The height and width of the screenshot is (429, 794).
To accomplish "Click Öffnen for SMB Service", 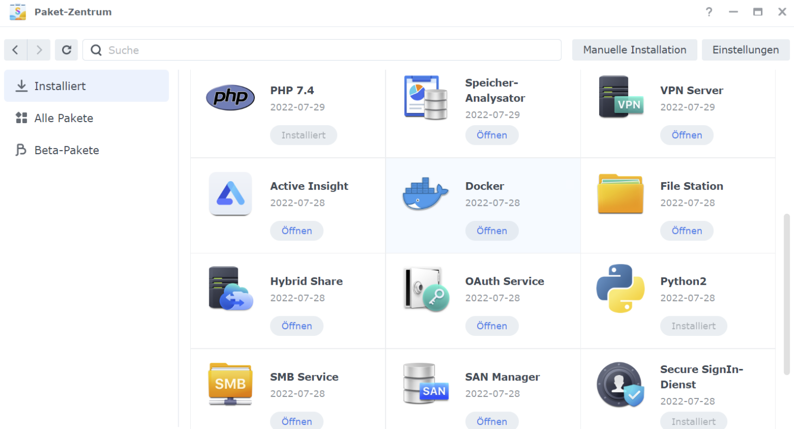I will [297, 421].
